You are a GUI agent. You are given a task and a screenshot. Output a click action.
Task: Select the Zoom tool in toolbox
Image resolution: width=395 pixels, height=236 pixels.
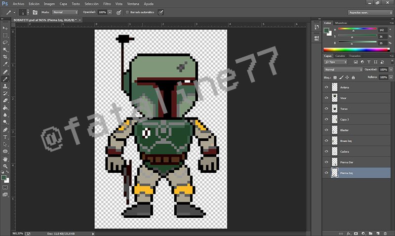(x=5, y=166)
